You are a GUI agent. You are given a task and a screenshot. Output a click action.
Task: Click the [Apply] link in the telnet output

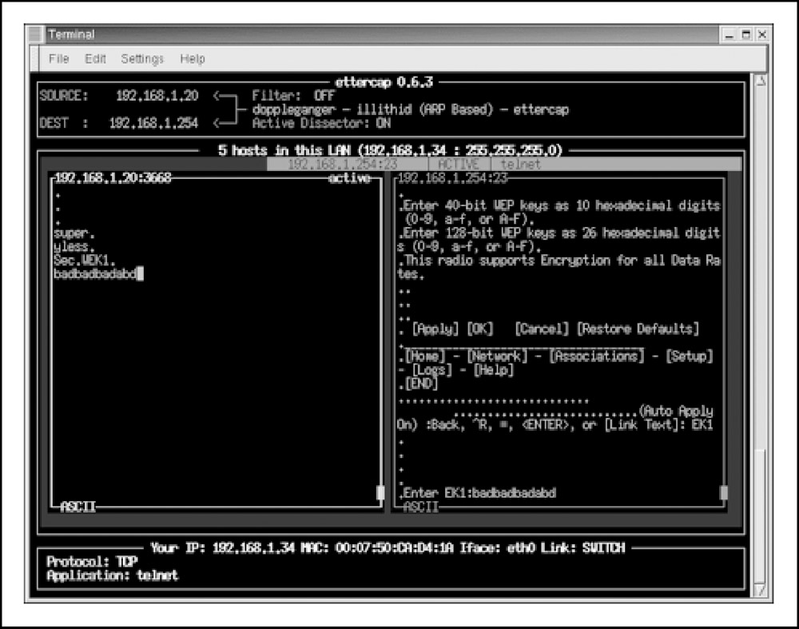click(x=435, y=328)
